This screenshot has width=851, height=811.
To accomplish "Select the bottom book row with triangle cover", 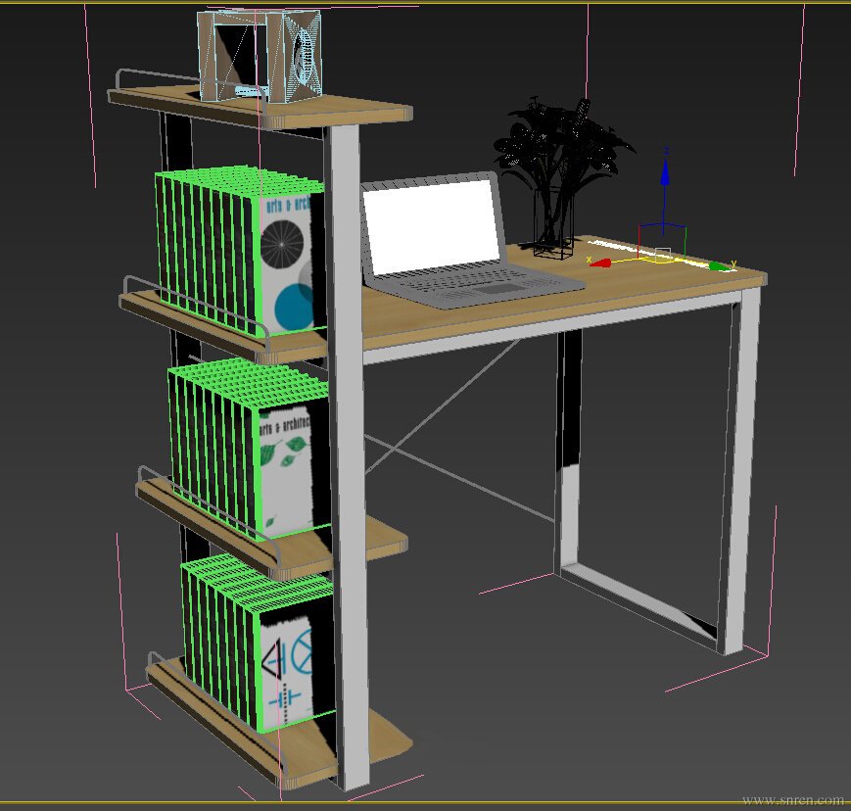I will (258, 642).
